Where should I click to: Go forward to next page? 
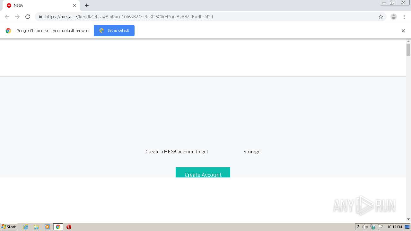17,17
